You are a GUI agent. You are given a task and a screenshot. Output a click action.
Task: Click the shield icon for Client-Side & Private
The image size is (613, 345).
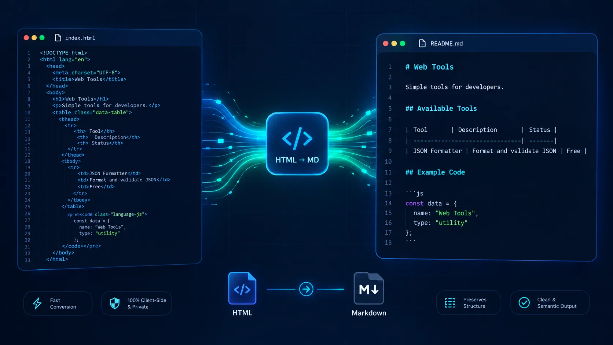[x=115, y=303]
